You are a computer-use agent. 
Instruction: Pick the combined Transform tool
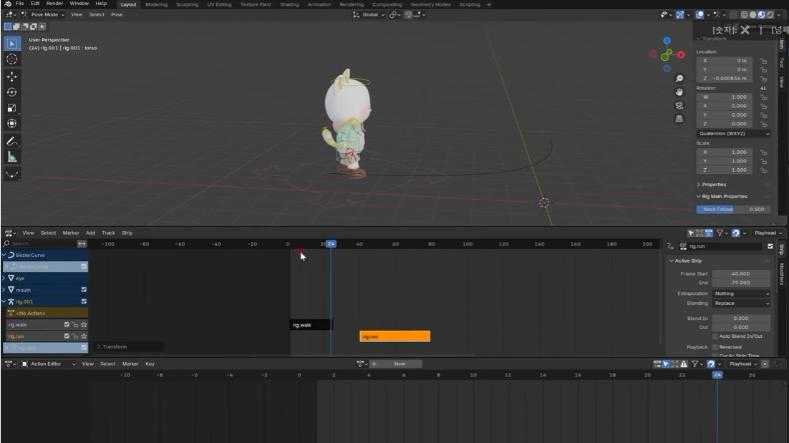click(x=12, y=123)
